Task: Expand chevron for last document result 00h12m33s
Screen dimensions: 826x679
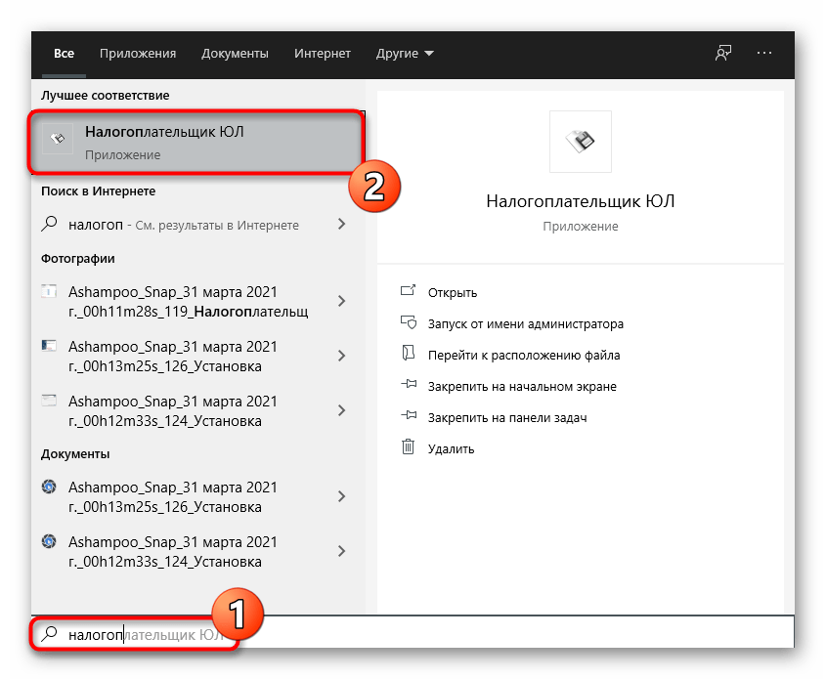Action: [341, 550]
